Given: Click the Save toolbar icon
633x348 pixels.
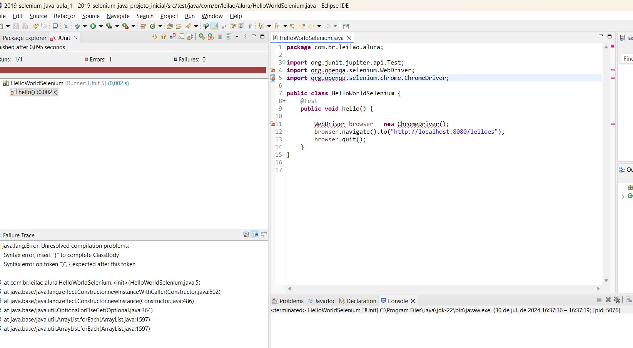Looking at the screenshot, I should [x=16, y=26].
